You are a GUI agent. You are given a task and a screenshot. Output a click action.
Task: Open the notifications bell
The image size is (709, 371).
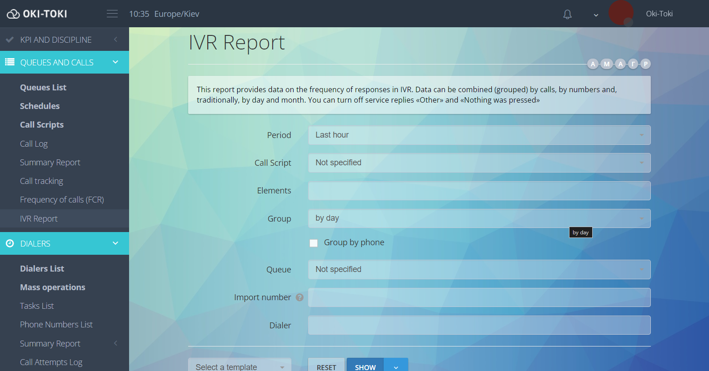tap(567, 15)
